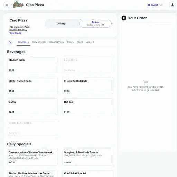Select the Pizzas category tab
The height and width of the screenshot is (177, 177).
[70, 42]
